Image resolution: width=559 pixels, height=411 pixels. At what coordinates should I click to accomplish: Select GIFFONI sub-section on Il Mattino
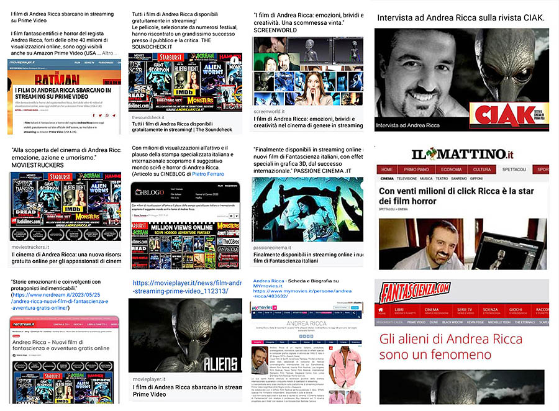(x=476, y=178)
